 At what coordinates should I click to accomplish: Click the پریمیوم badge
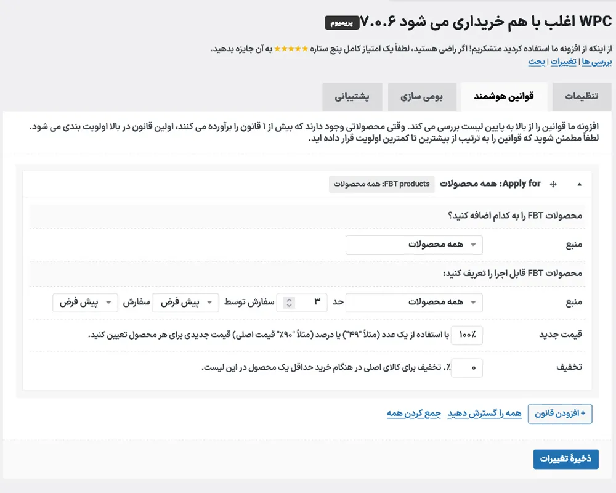click(342, 23)
